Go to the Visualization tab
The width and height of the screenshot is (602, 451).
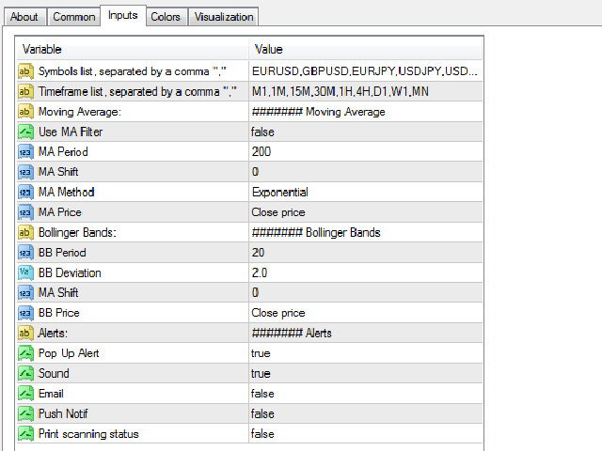click(224, 17)
